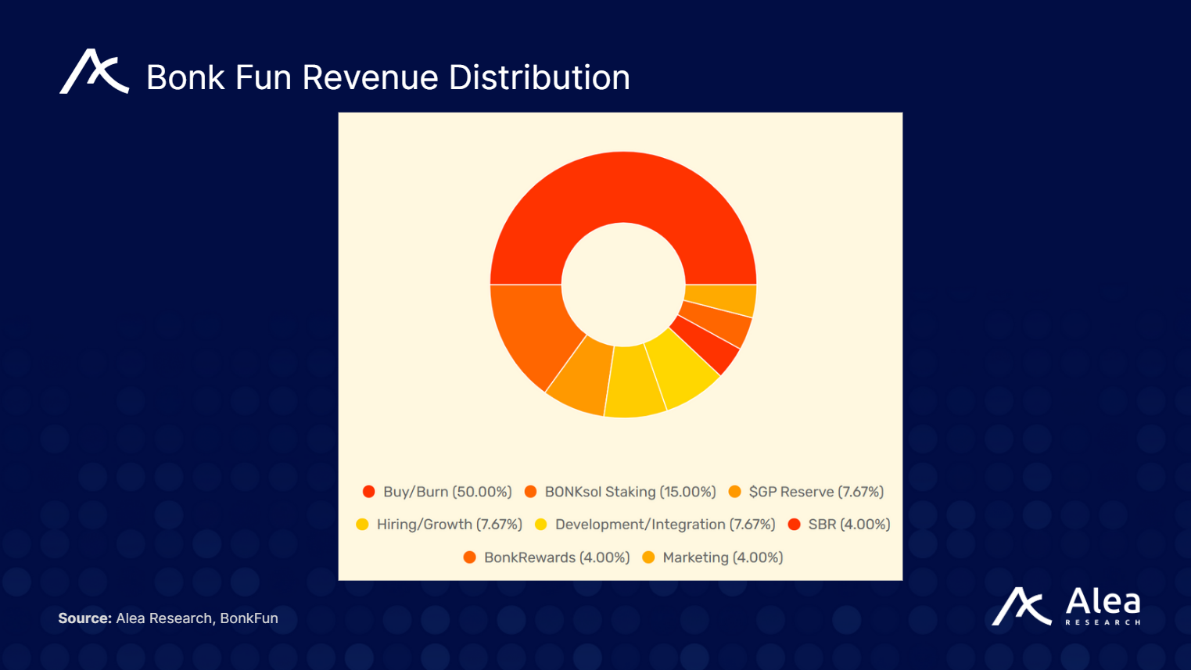Toggle the BONKsol Staking legend entry

(622, 492)
